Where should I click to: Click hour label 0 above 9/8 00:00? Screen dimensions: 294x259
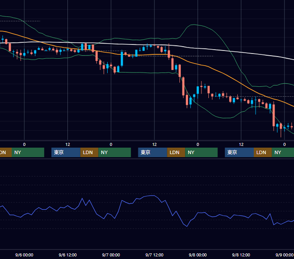[x=198, y=145]
